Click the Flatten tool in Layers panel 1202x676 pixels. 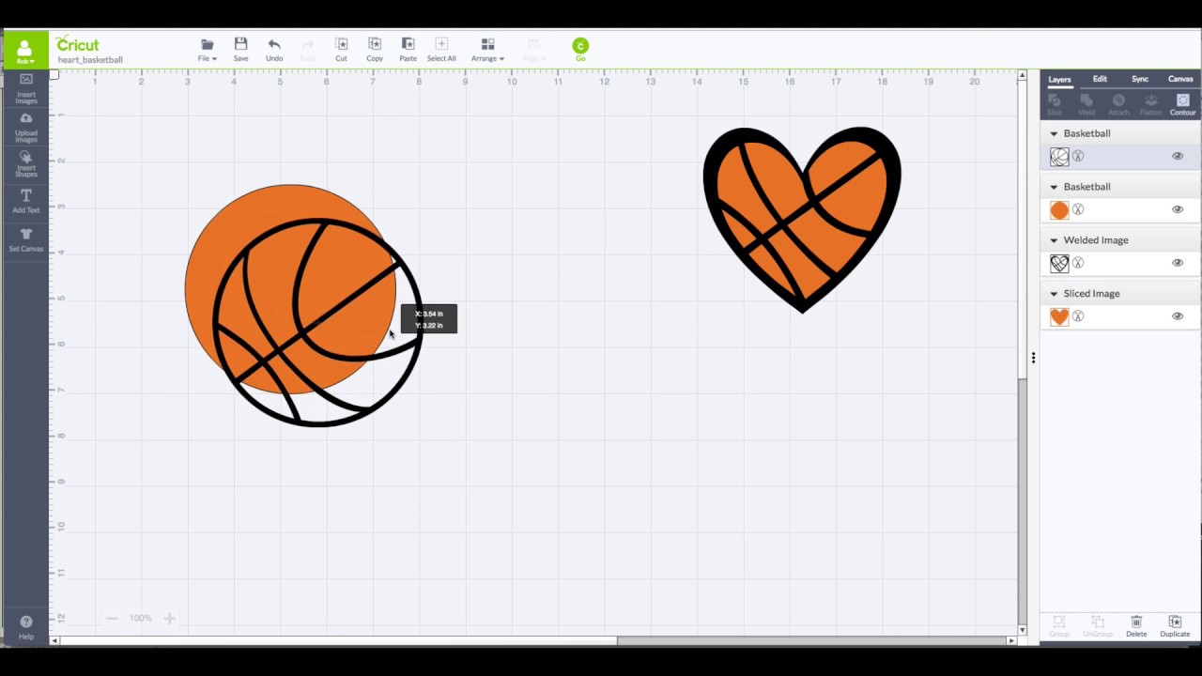tap(1150, 104)
